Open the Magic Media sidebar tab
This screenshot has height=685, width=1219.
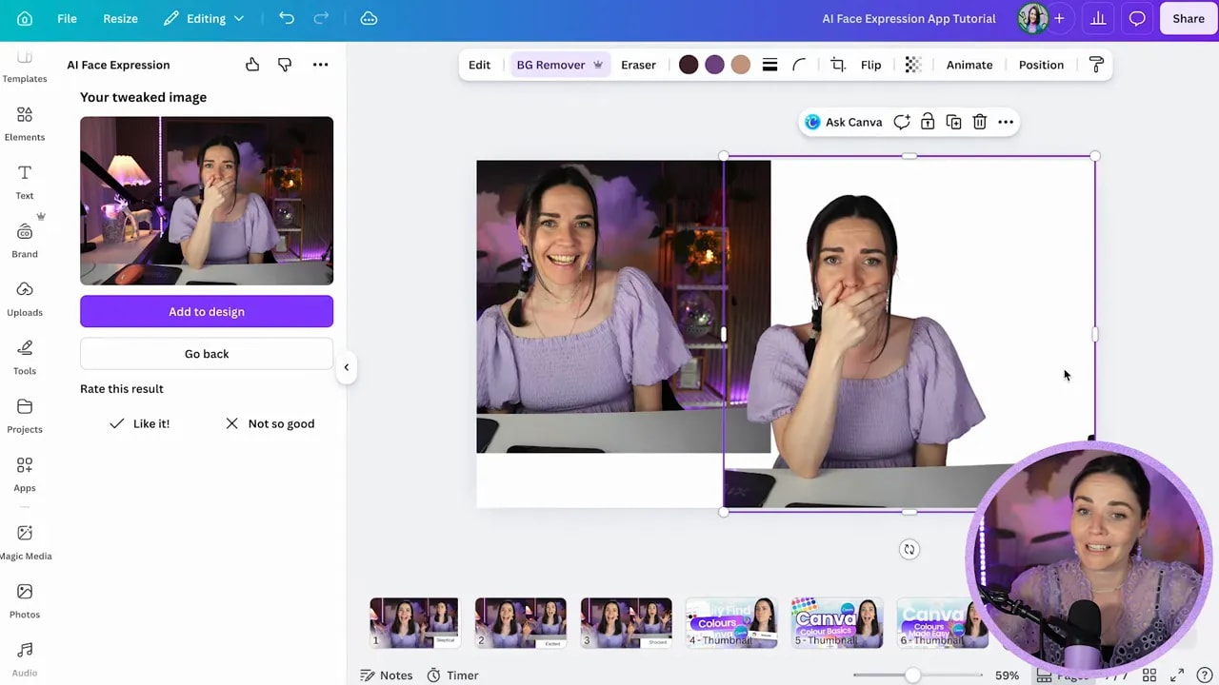click(x=25, y=542)
